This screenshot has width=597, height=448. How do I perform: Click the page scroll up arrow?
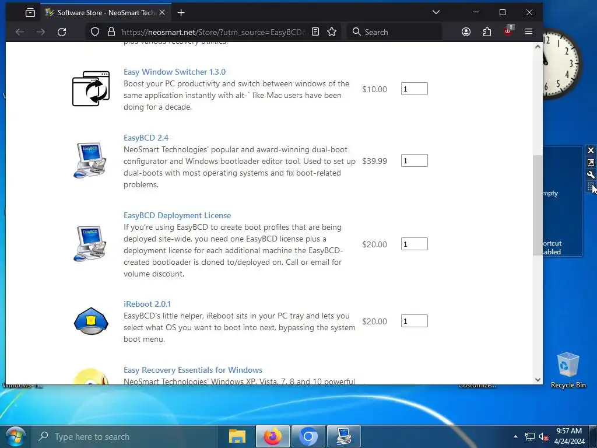click(x=538, y=47)
